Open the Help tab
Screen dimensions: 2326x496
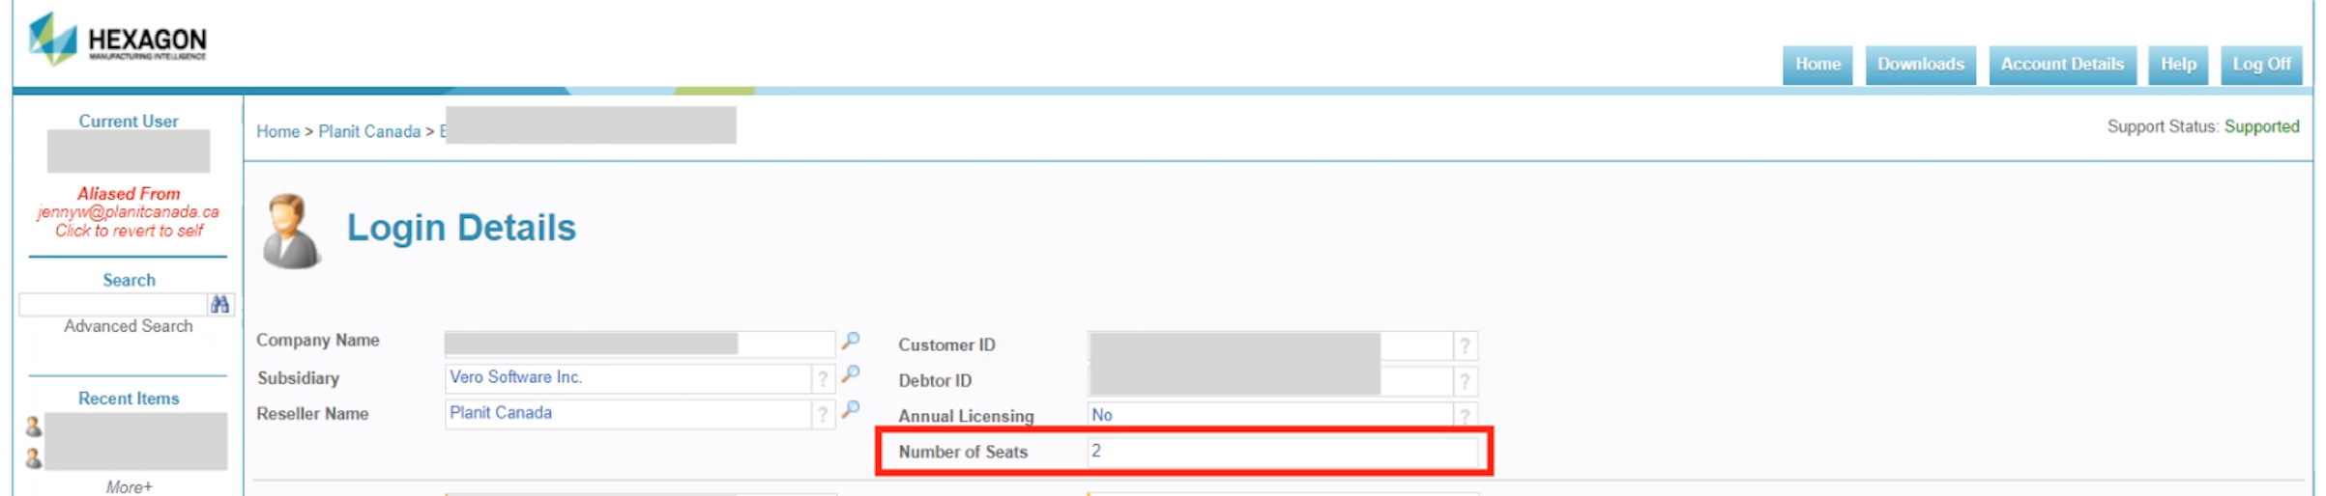point(2178,65)
